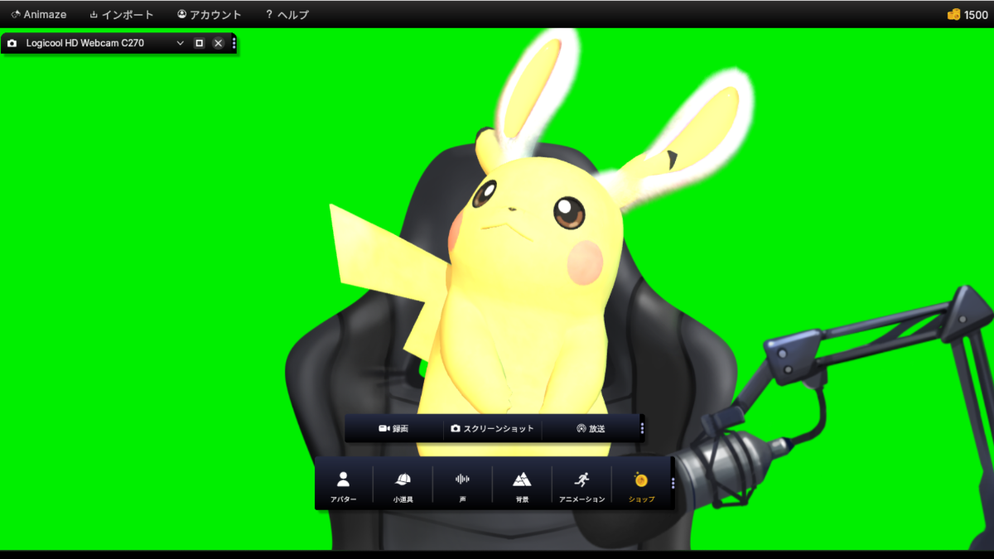Open the アニメーション panel
Screen dimensions: 994x559
pyautogui.click(x=581, y=485)
